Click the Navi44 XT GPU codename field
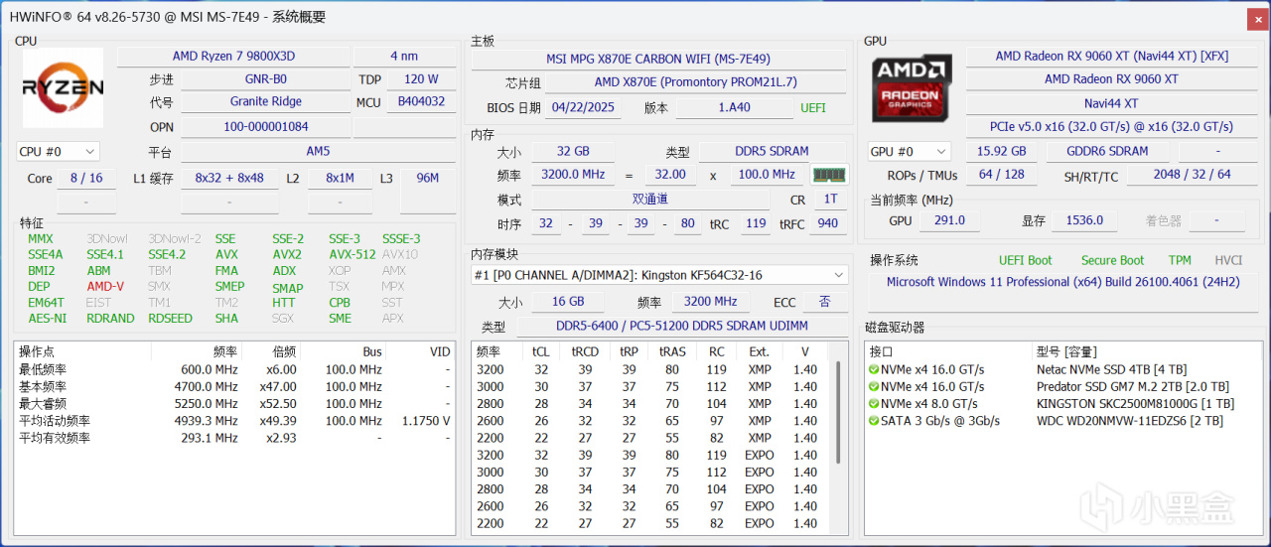 pyautogui.click(x=1112, y=103)
